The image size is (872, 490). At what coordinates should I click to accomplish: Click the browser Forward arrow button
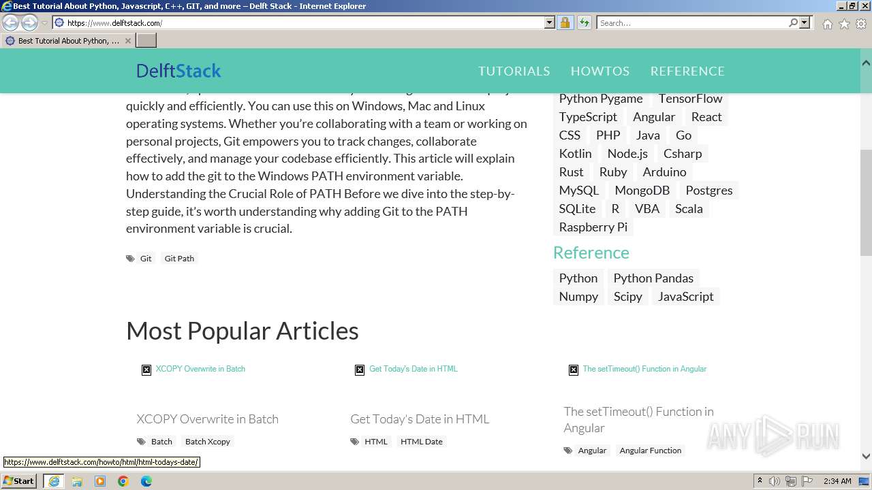tap(29, 22)
